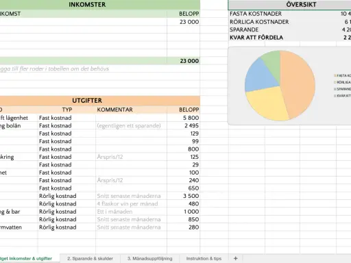Click the 'g & bar' expense name
The height and width of the screenshot is (263, 351).
pos(10,212)
